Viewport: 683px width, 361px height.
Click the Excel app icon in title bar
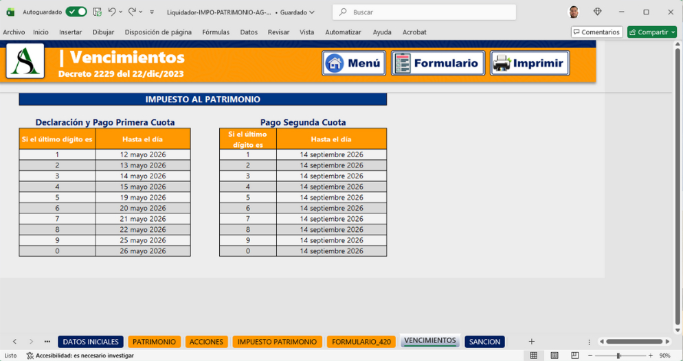click(10, 12)
